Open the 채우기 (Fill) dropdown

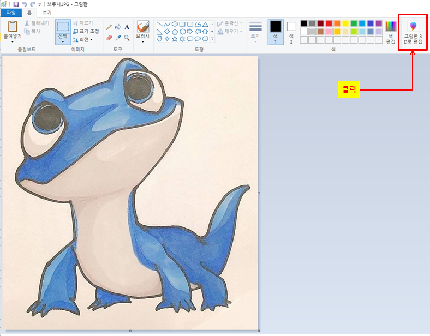(x=230, y=32)
